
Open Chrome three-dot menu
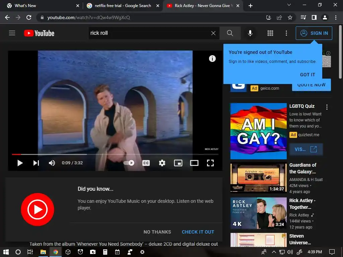click(x=336, y=17)
